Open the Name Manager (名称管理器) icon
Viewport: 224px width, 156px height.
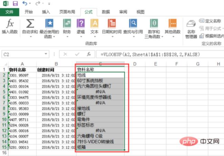tap(191, 24)
